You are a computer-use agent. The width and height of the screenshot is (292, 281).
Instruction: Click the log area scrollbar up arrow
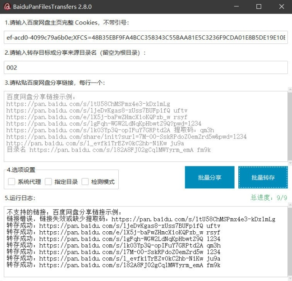click(290, 205)
